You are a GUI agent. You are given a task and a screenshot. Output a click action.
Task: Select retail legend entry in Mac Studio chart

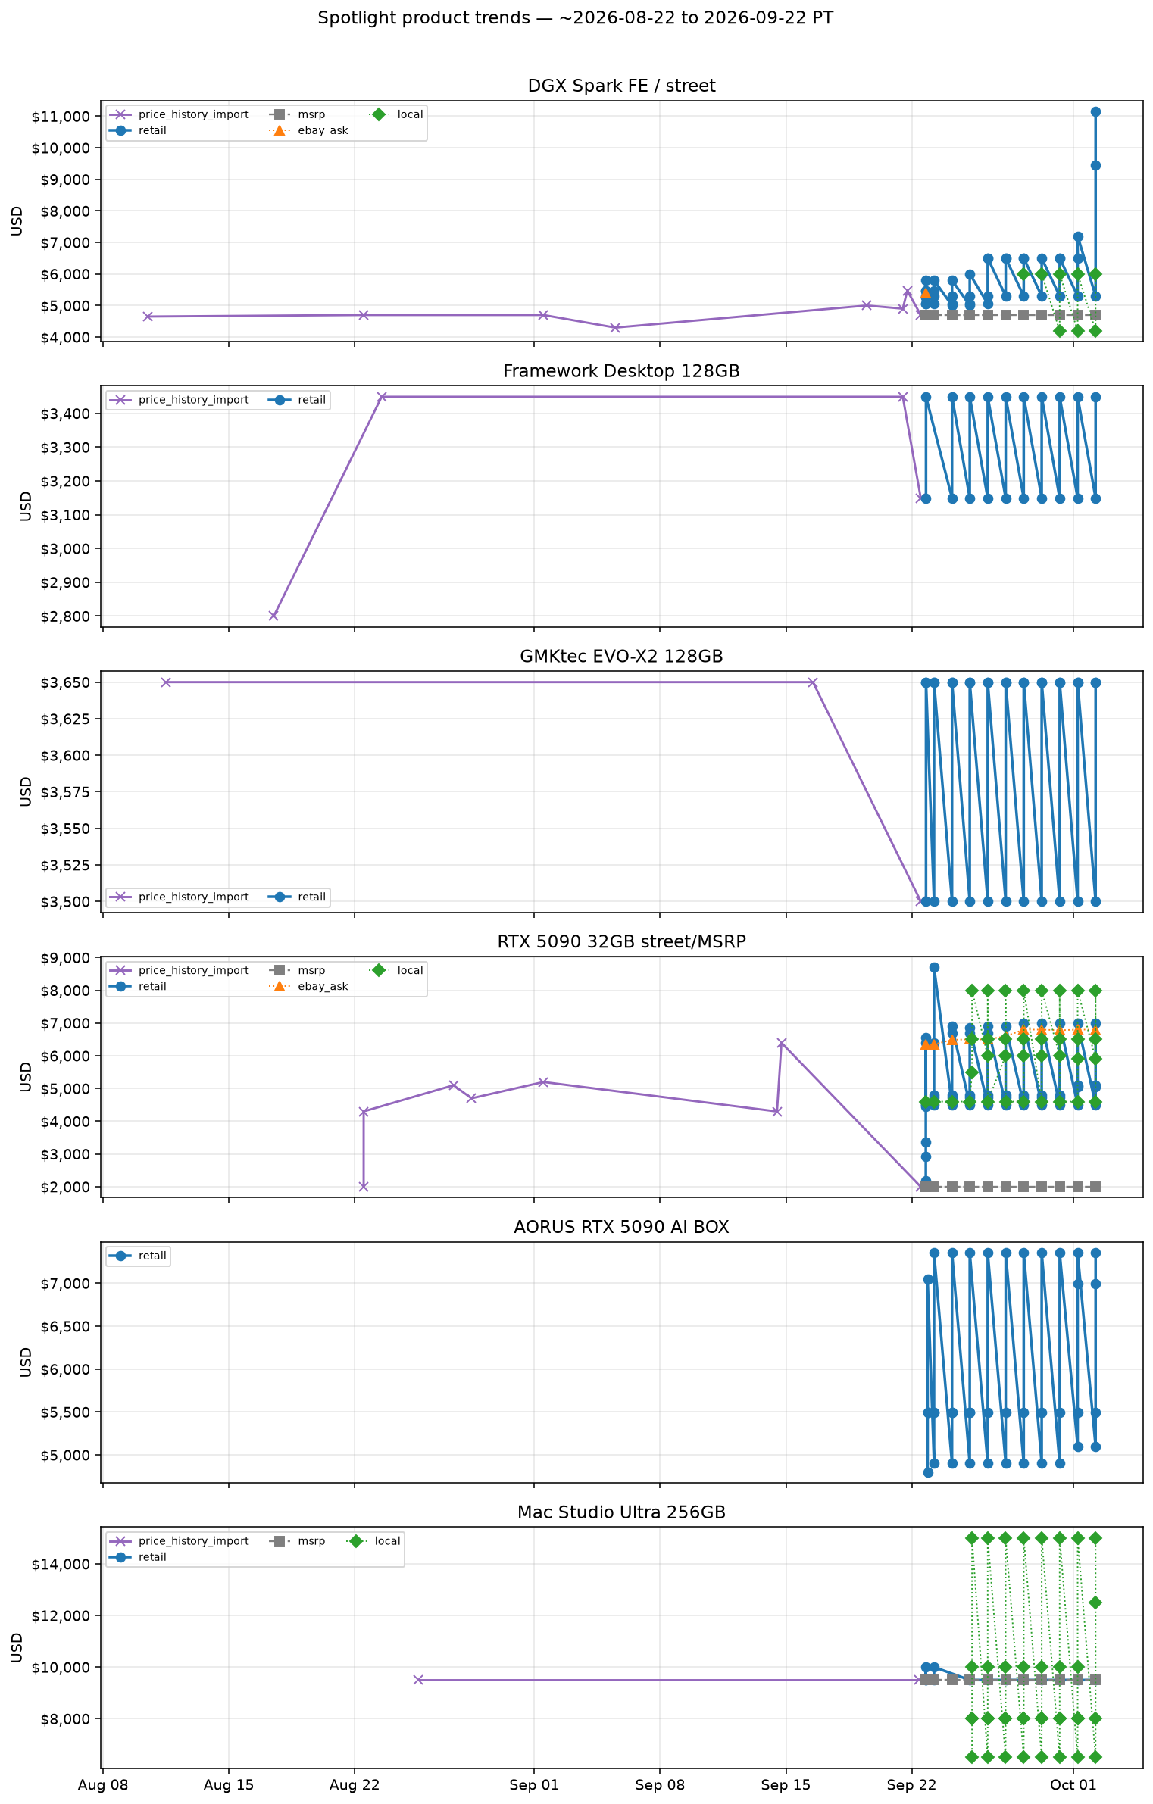[x=138, y=1557]
